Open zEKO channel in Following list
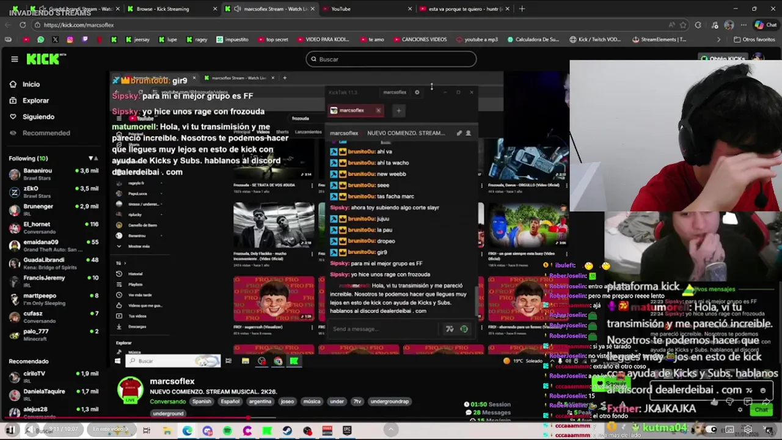Viewport: 782px width, 440px height. tap(54, 191)
